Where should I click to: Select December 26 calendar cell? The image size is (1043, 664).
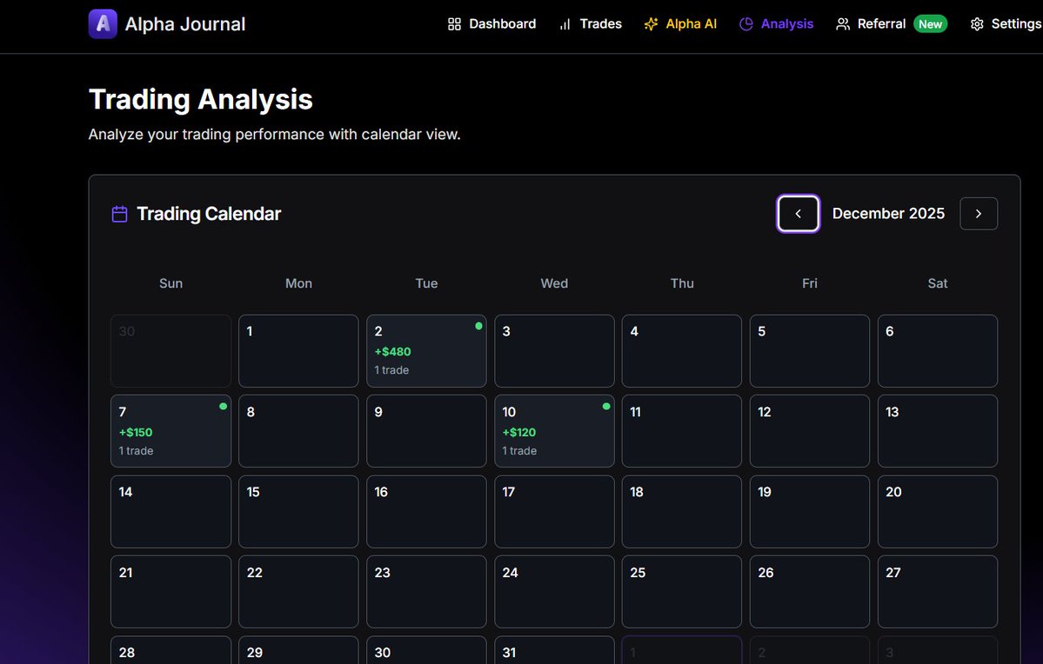810,592
